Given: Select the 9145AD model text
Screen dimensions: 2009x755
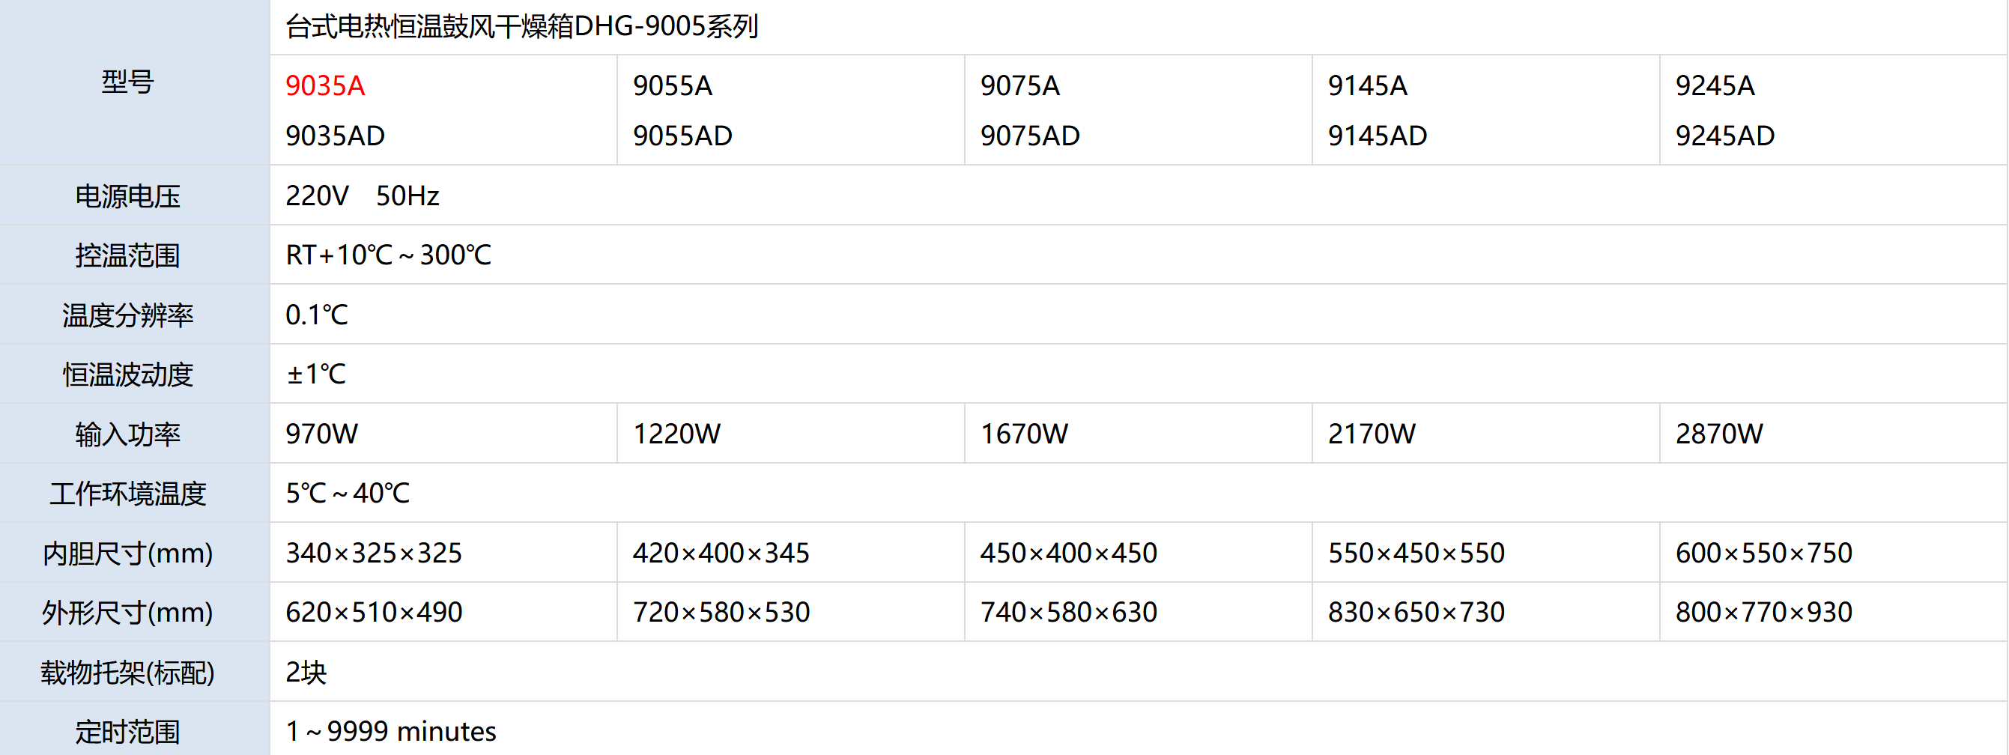Looking at the screenshot, I should pyautogui.click(x=1378, y=136).
